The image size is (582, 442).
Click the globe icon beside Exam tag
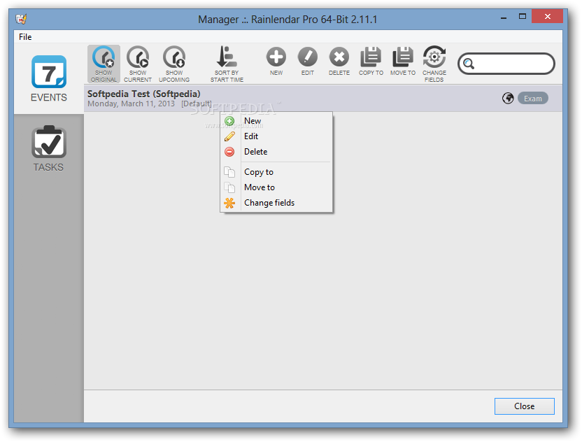coord(508,99)
